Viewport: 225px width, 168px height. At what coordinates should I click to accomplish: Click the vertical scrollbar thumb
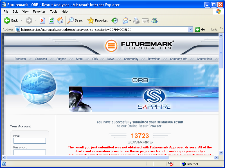tap(221, 53)
